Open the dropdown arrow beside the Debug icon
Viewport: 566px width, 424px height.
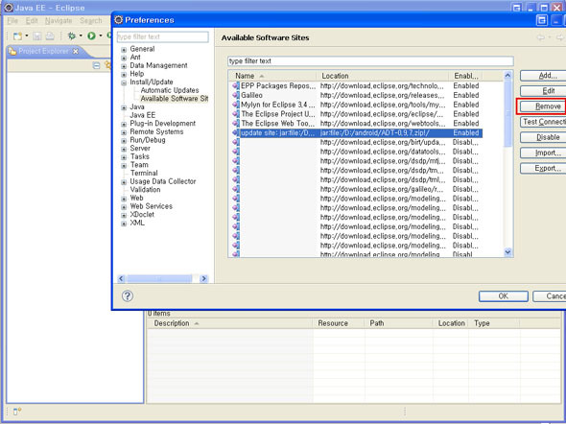coord(81,35)
